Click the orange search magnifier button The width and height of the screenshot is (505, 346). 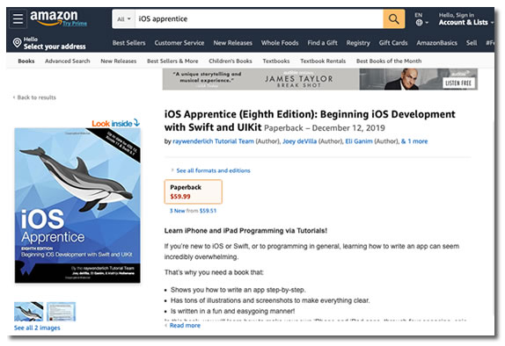click(393, 19)
